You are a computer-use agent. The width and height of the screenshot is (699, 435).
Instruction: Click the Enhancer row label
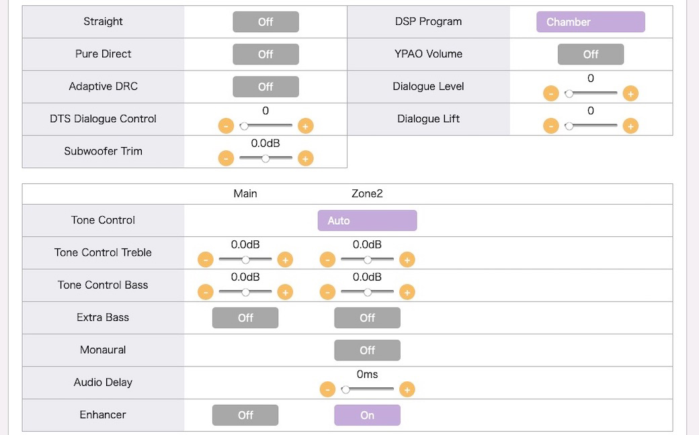click(x=103, y=415)
